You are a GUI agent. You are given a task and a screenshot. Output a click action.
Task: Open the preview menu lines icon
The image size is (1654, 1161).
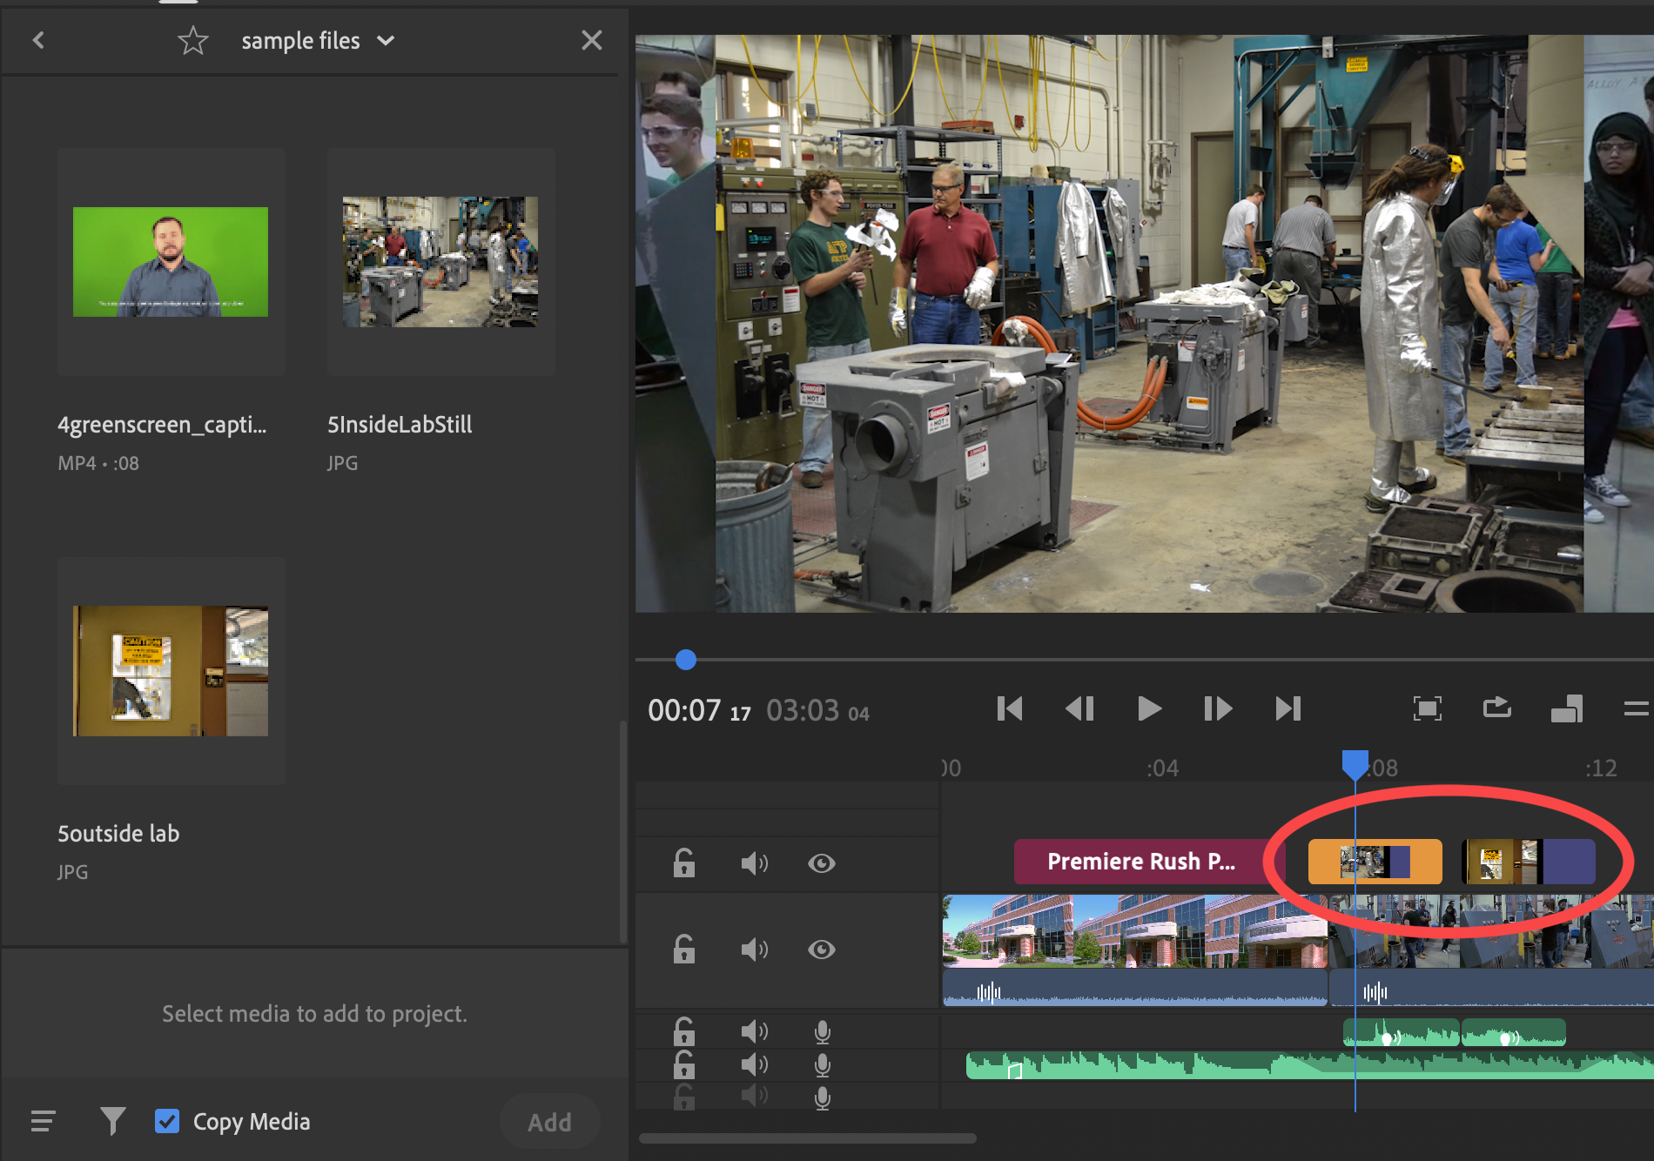1637,708
